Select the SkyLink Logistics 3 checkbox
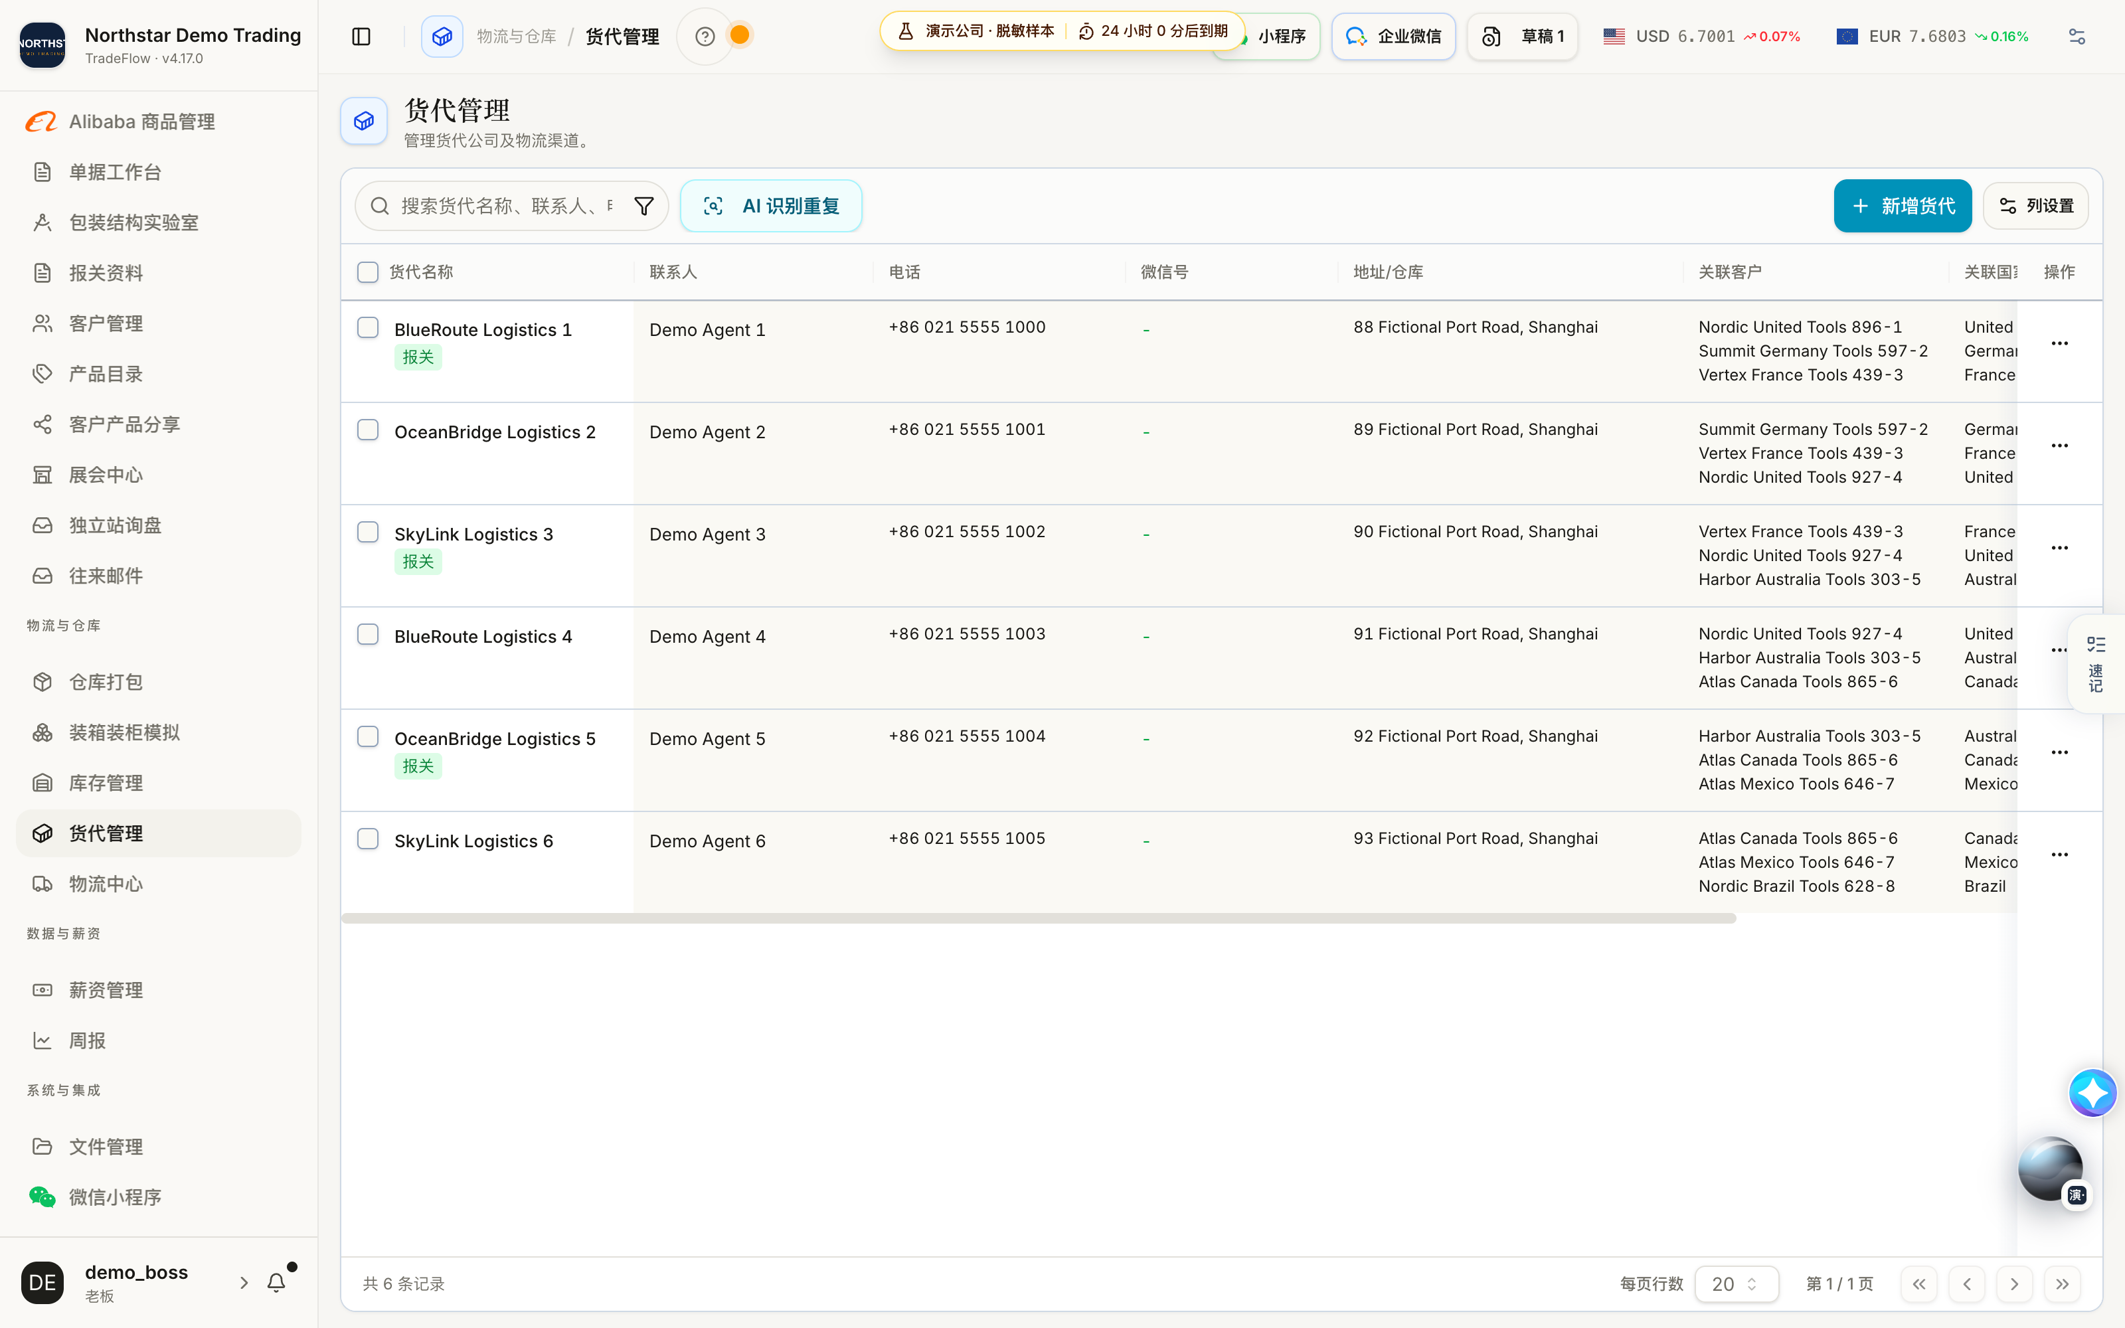 pos(368,533)
